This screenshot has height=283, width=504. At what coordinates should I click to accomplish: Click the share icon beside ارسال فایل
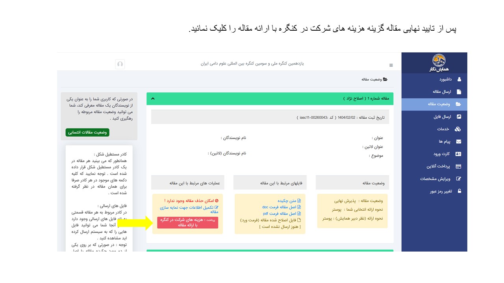point(459,117)
